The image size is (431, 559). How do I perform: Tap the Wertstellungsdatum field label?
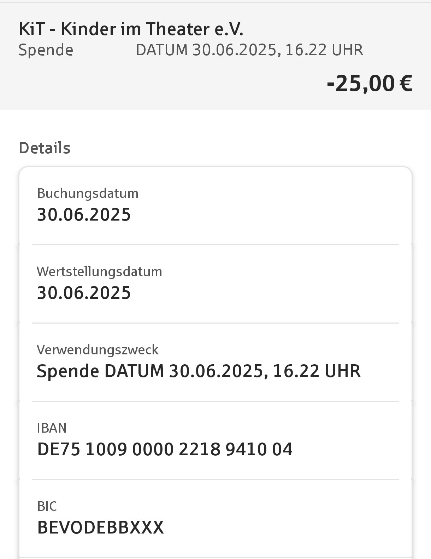(99, 272)
